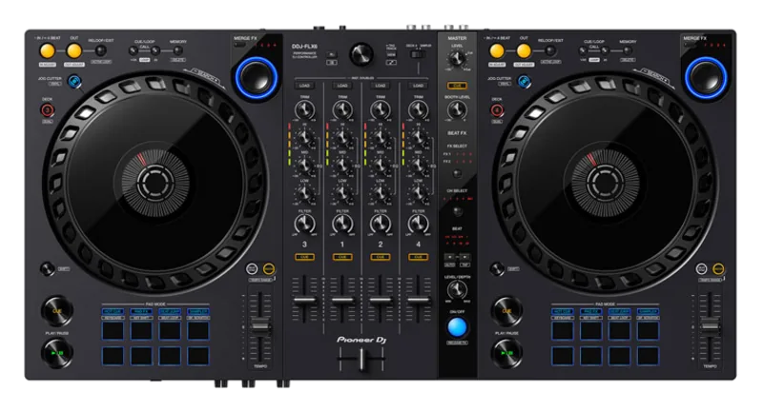763x412 pixels.
Task: Click the VIEW button near the browse knob
Action: coord(391,55)
